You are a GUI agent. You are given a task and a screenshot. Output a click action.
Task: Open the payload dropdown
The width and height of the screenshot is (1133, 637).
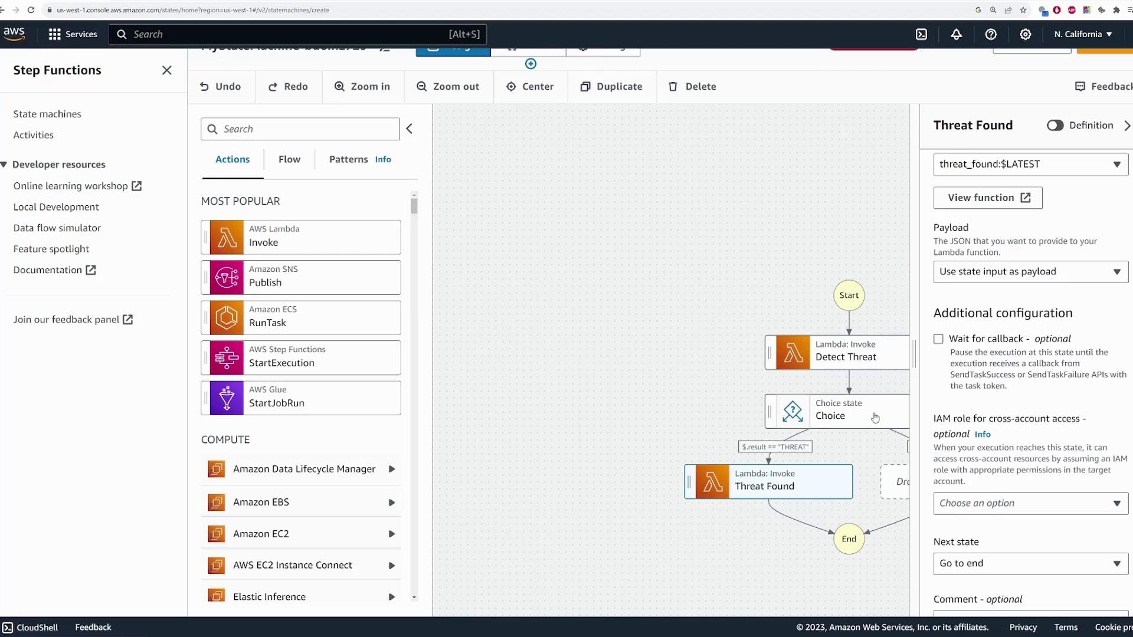(1030, 272)
